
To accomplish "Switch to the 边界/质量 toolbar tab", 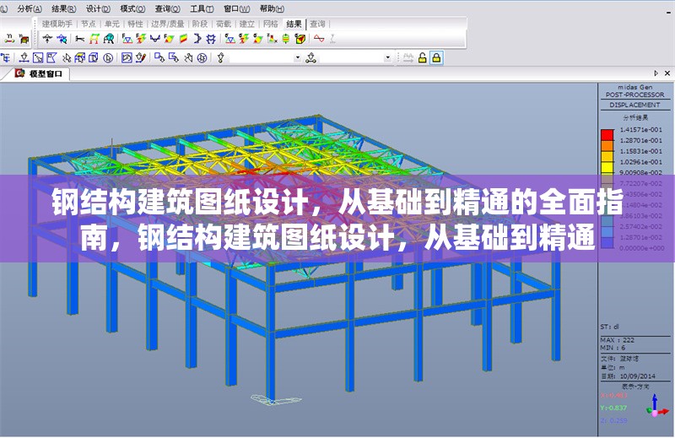I will click(x=167, y=24).
